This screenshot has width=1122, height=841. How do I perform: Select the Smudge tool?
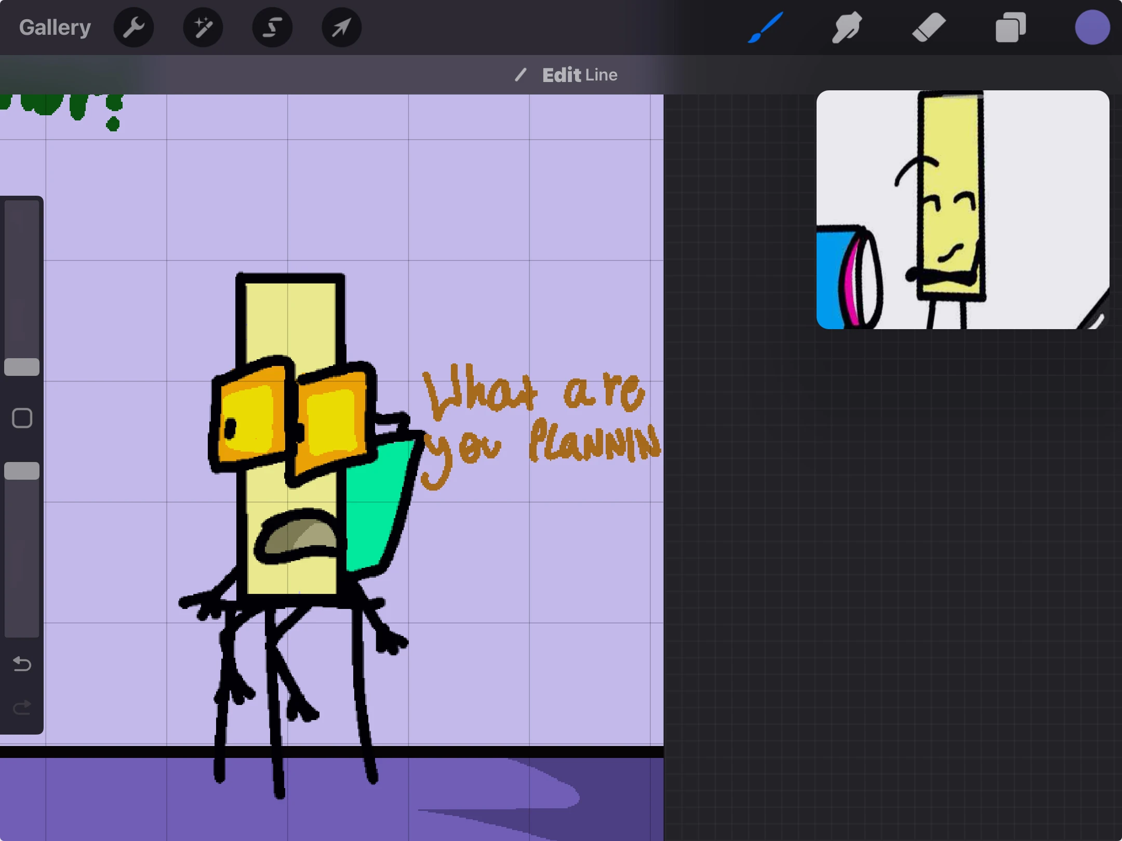847,27
